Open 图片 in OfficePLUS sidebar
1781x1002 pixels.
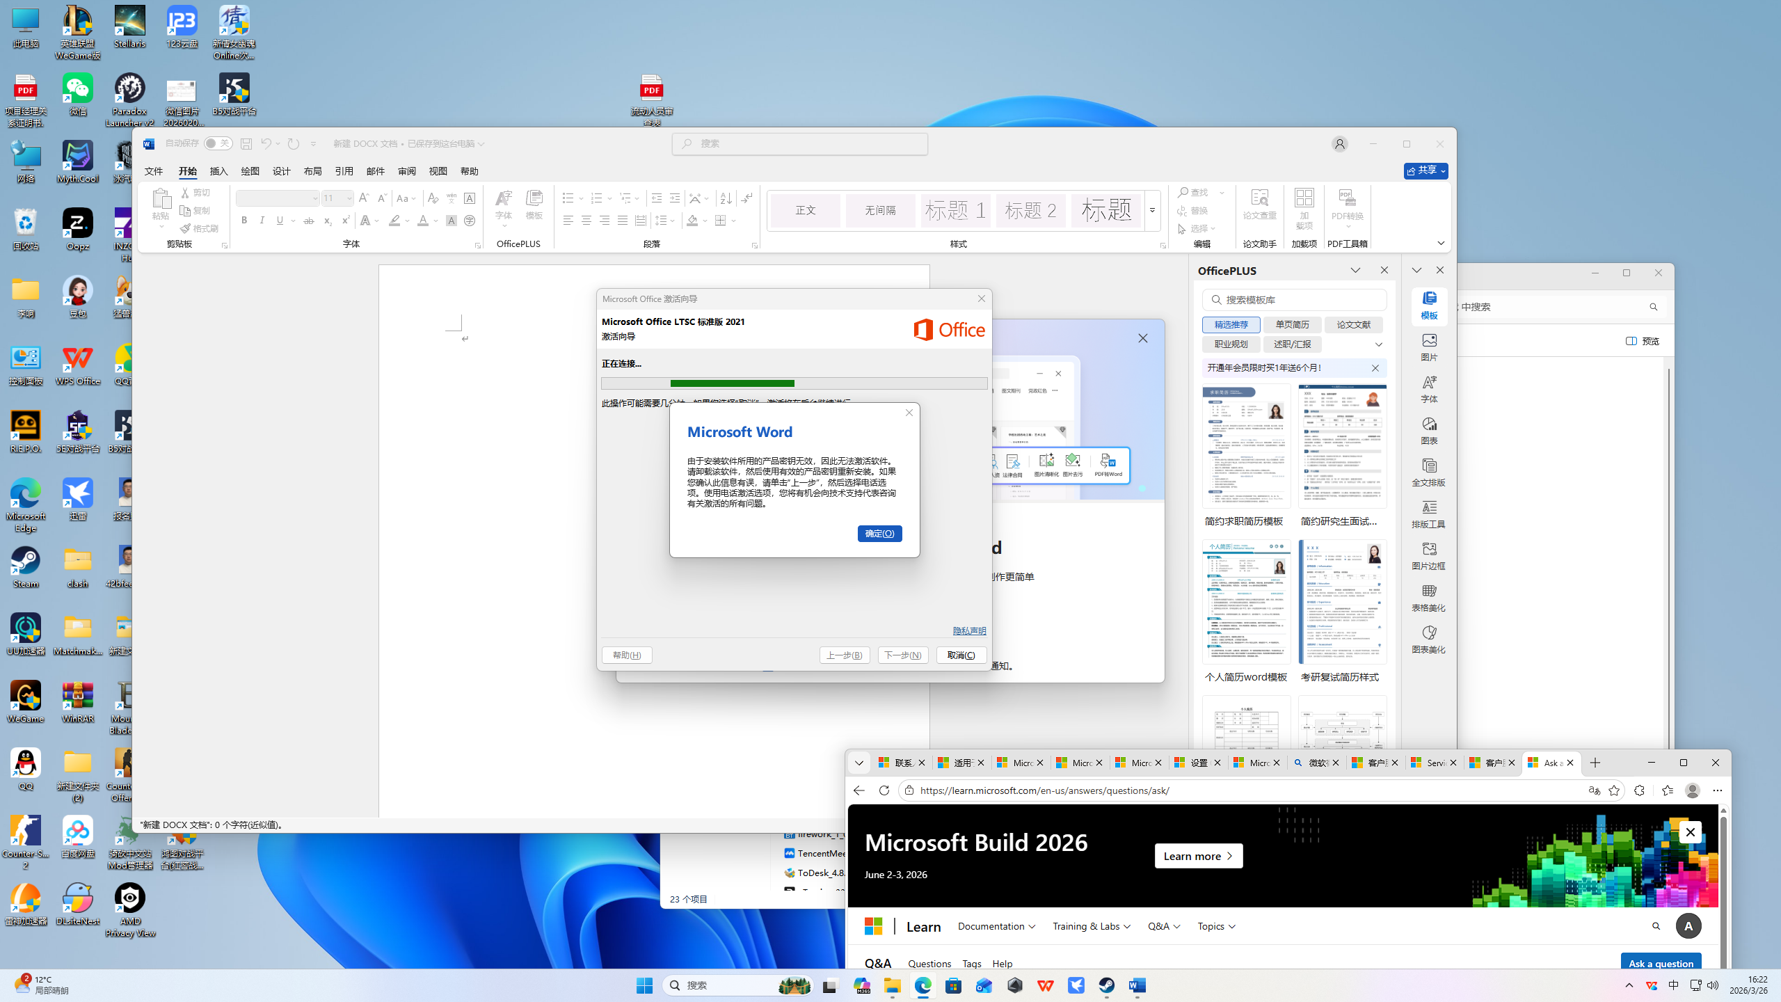(1429, 347)
